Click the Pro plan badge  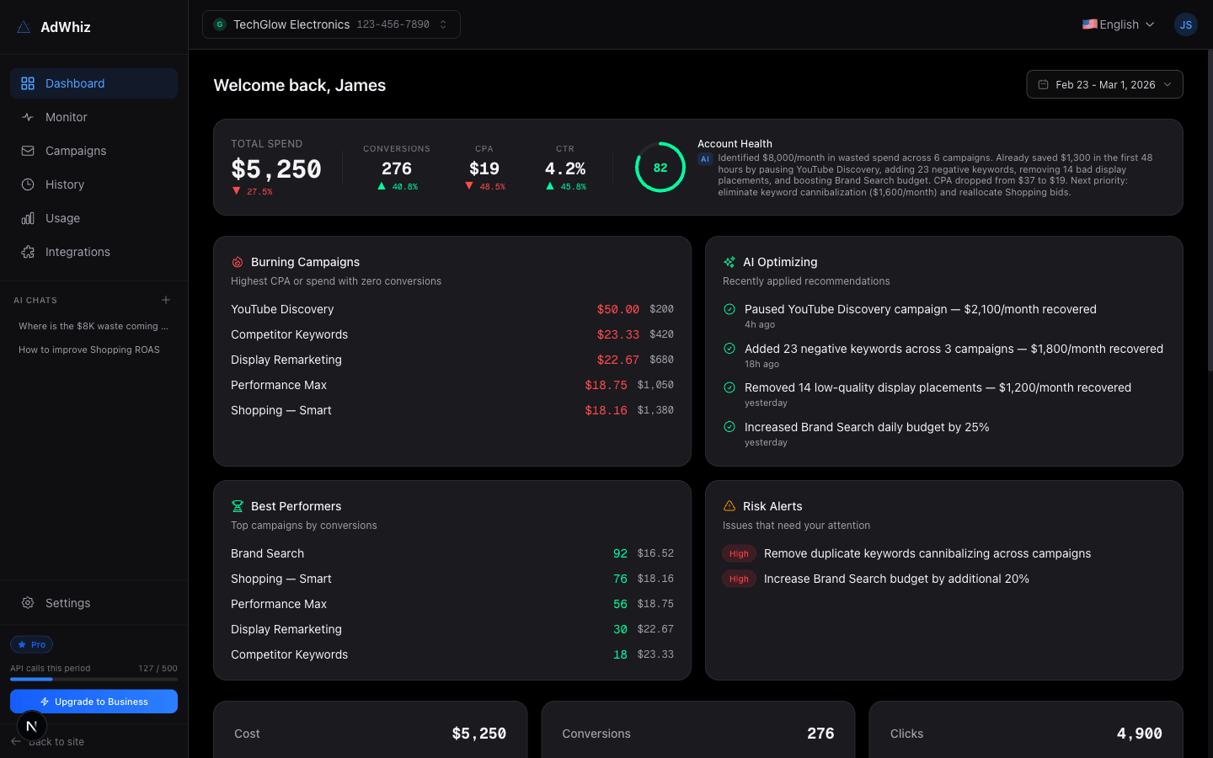[31, 644]
